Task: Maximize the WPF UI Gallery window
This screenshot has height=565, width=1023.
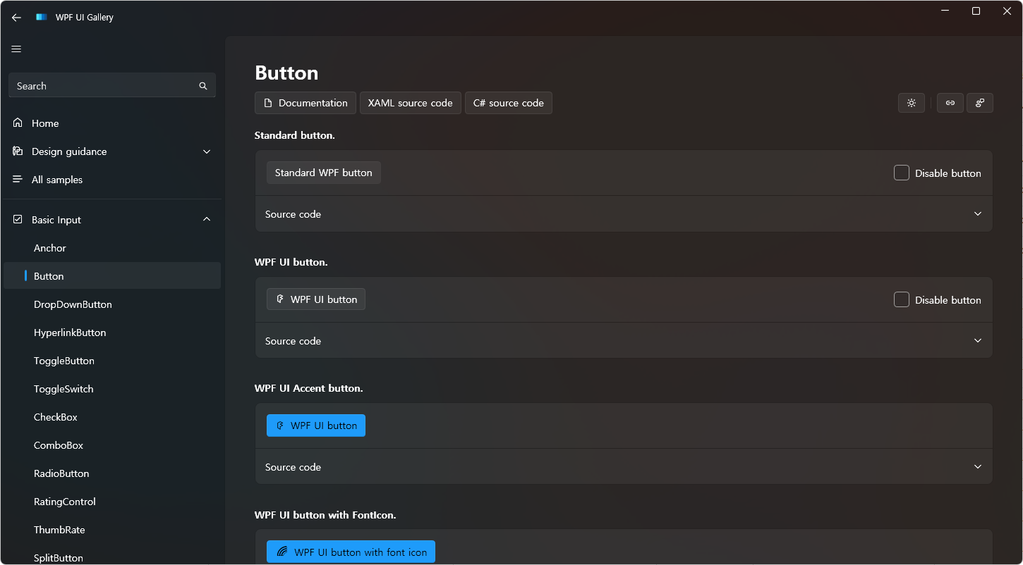Action: (x=976, y=11)
